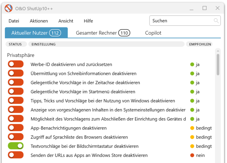This screenshot has height=163, width=227.
Task: Maximize the ShutUp10++ window
Action: click(x=205, y=8)
